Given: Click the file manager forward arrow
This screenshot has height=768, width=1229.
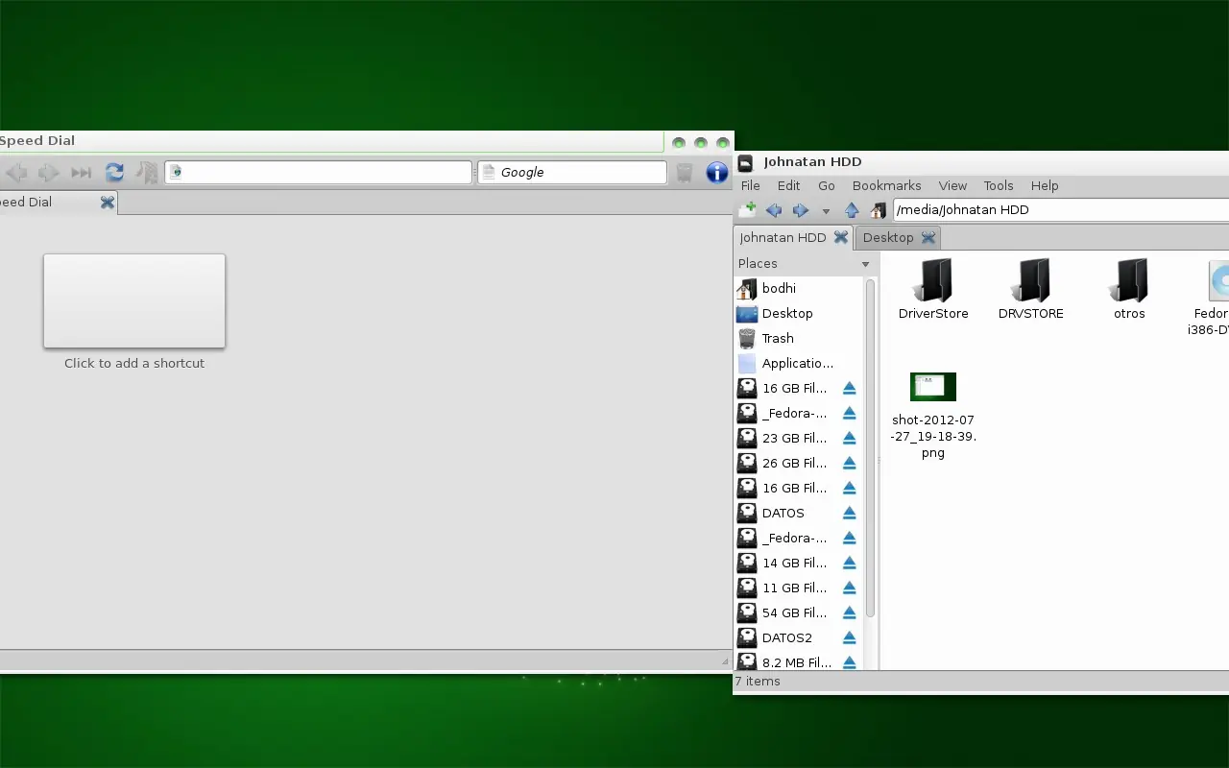Looking at the screenshot, I should [800, 210].
